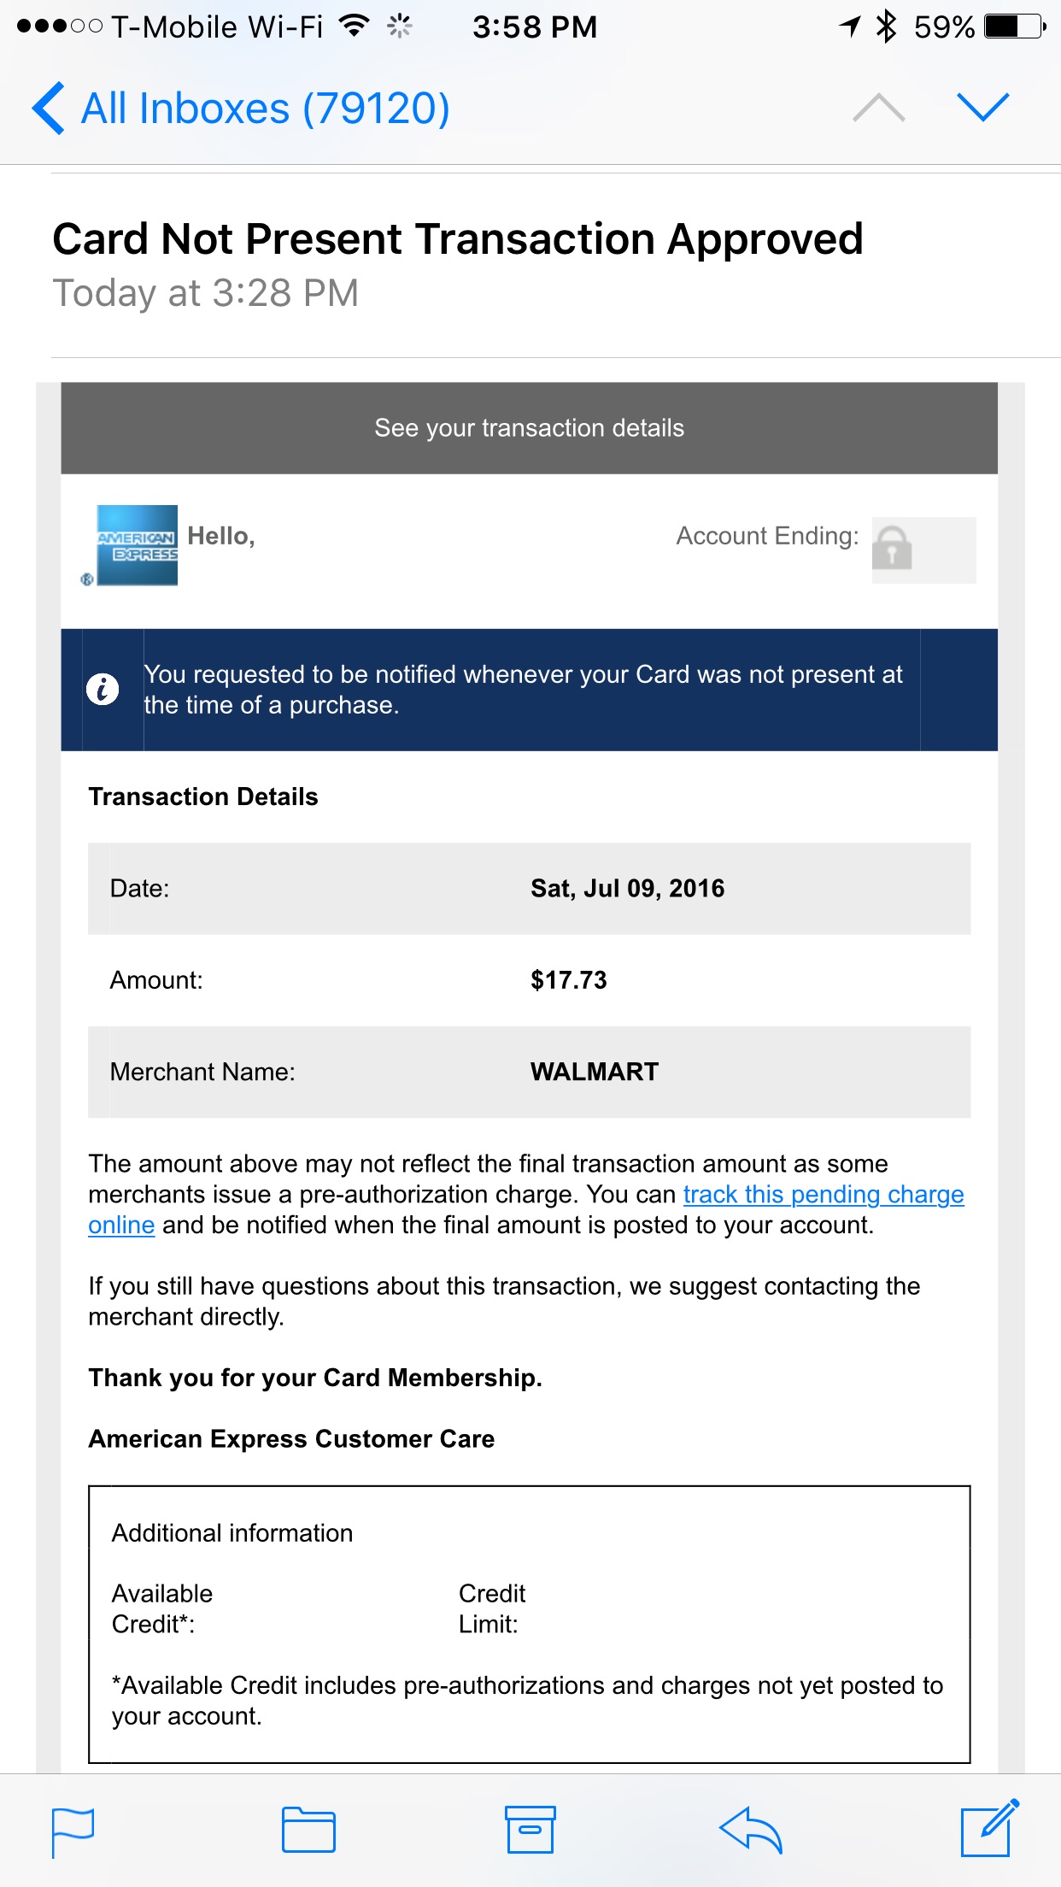Go to next message with down chevron
This screenshot has height=1887, width=1061.
983,108
